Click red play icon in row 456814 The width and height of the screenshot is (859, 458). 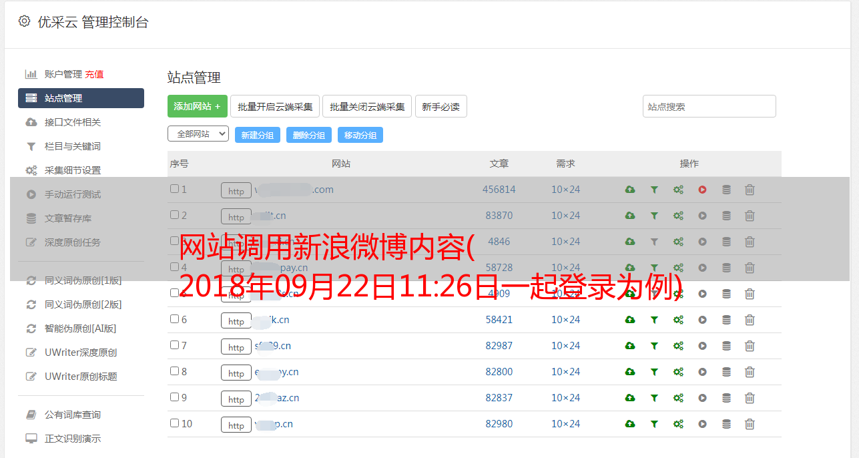coord(702,190)
